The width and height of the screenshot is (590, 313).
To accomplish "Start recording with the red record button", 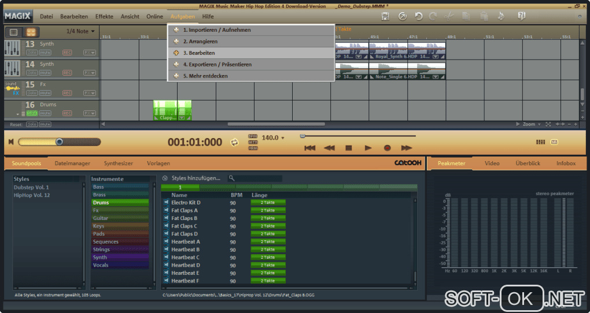I will tap(387, 148).
